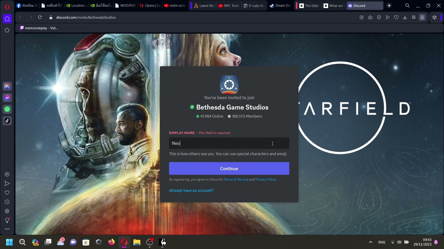
Task: Click the Display Name input field
Action: click(x=229, y=143)
